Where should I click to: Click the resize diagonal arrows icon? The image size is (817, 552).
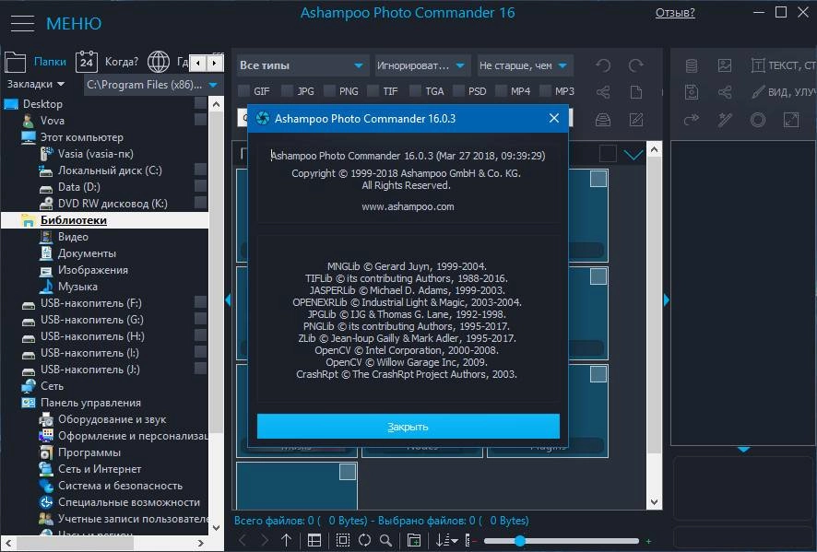pos(791,120)
